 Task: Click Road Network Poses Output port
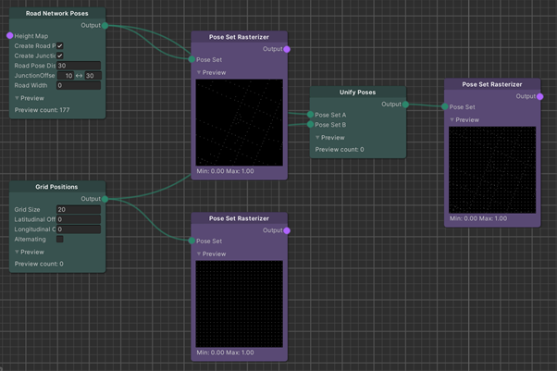pyautogui.click(x=105, y=26)
